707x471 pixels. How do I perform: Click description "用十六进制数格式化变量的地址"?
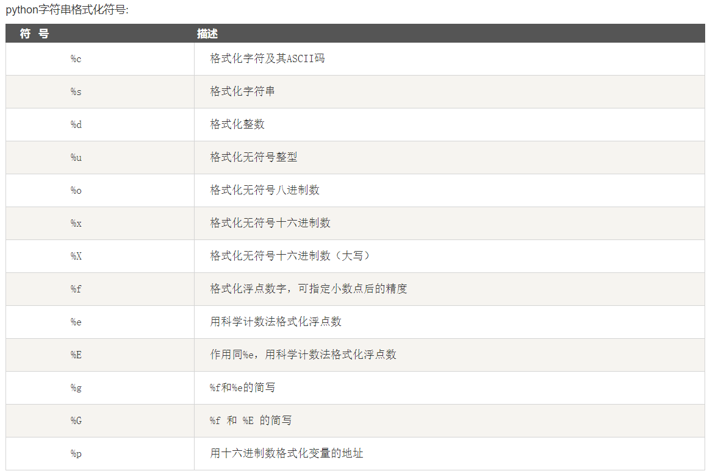(x=286, y=453)
